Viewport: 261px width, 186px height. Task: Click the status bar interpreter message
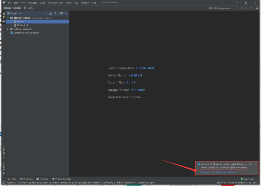tap(80, 183)
